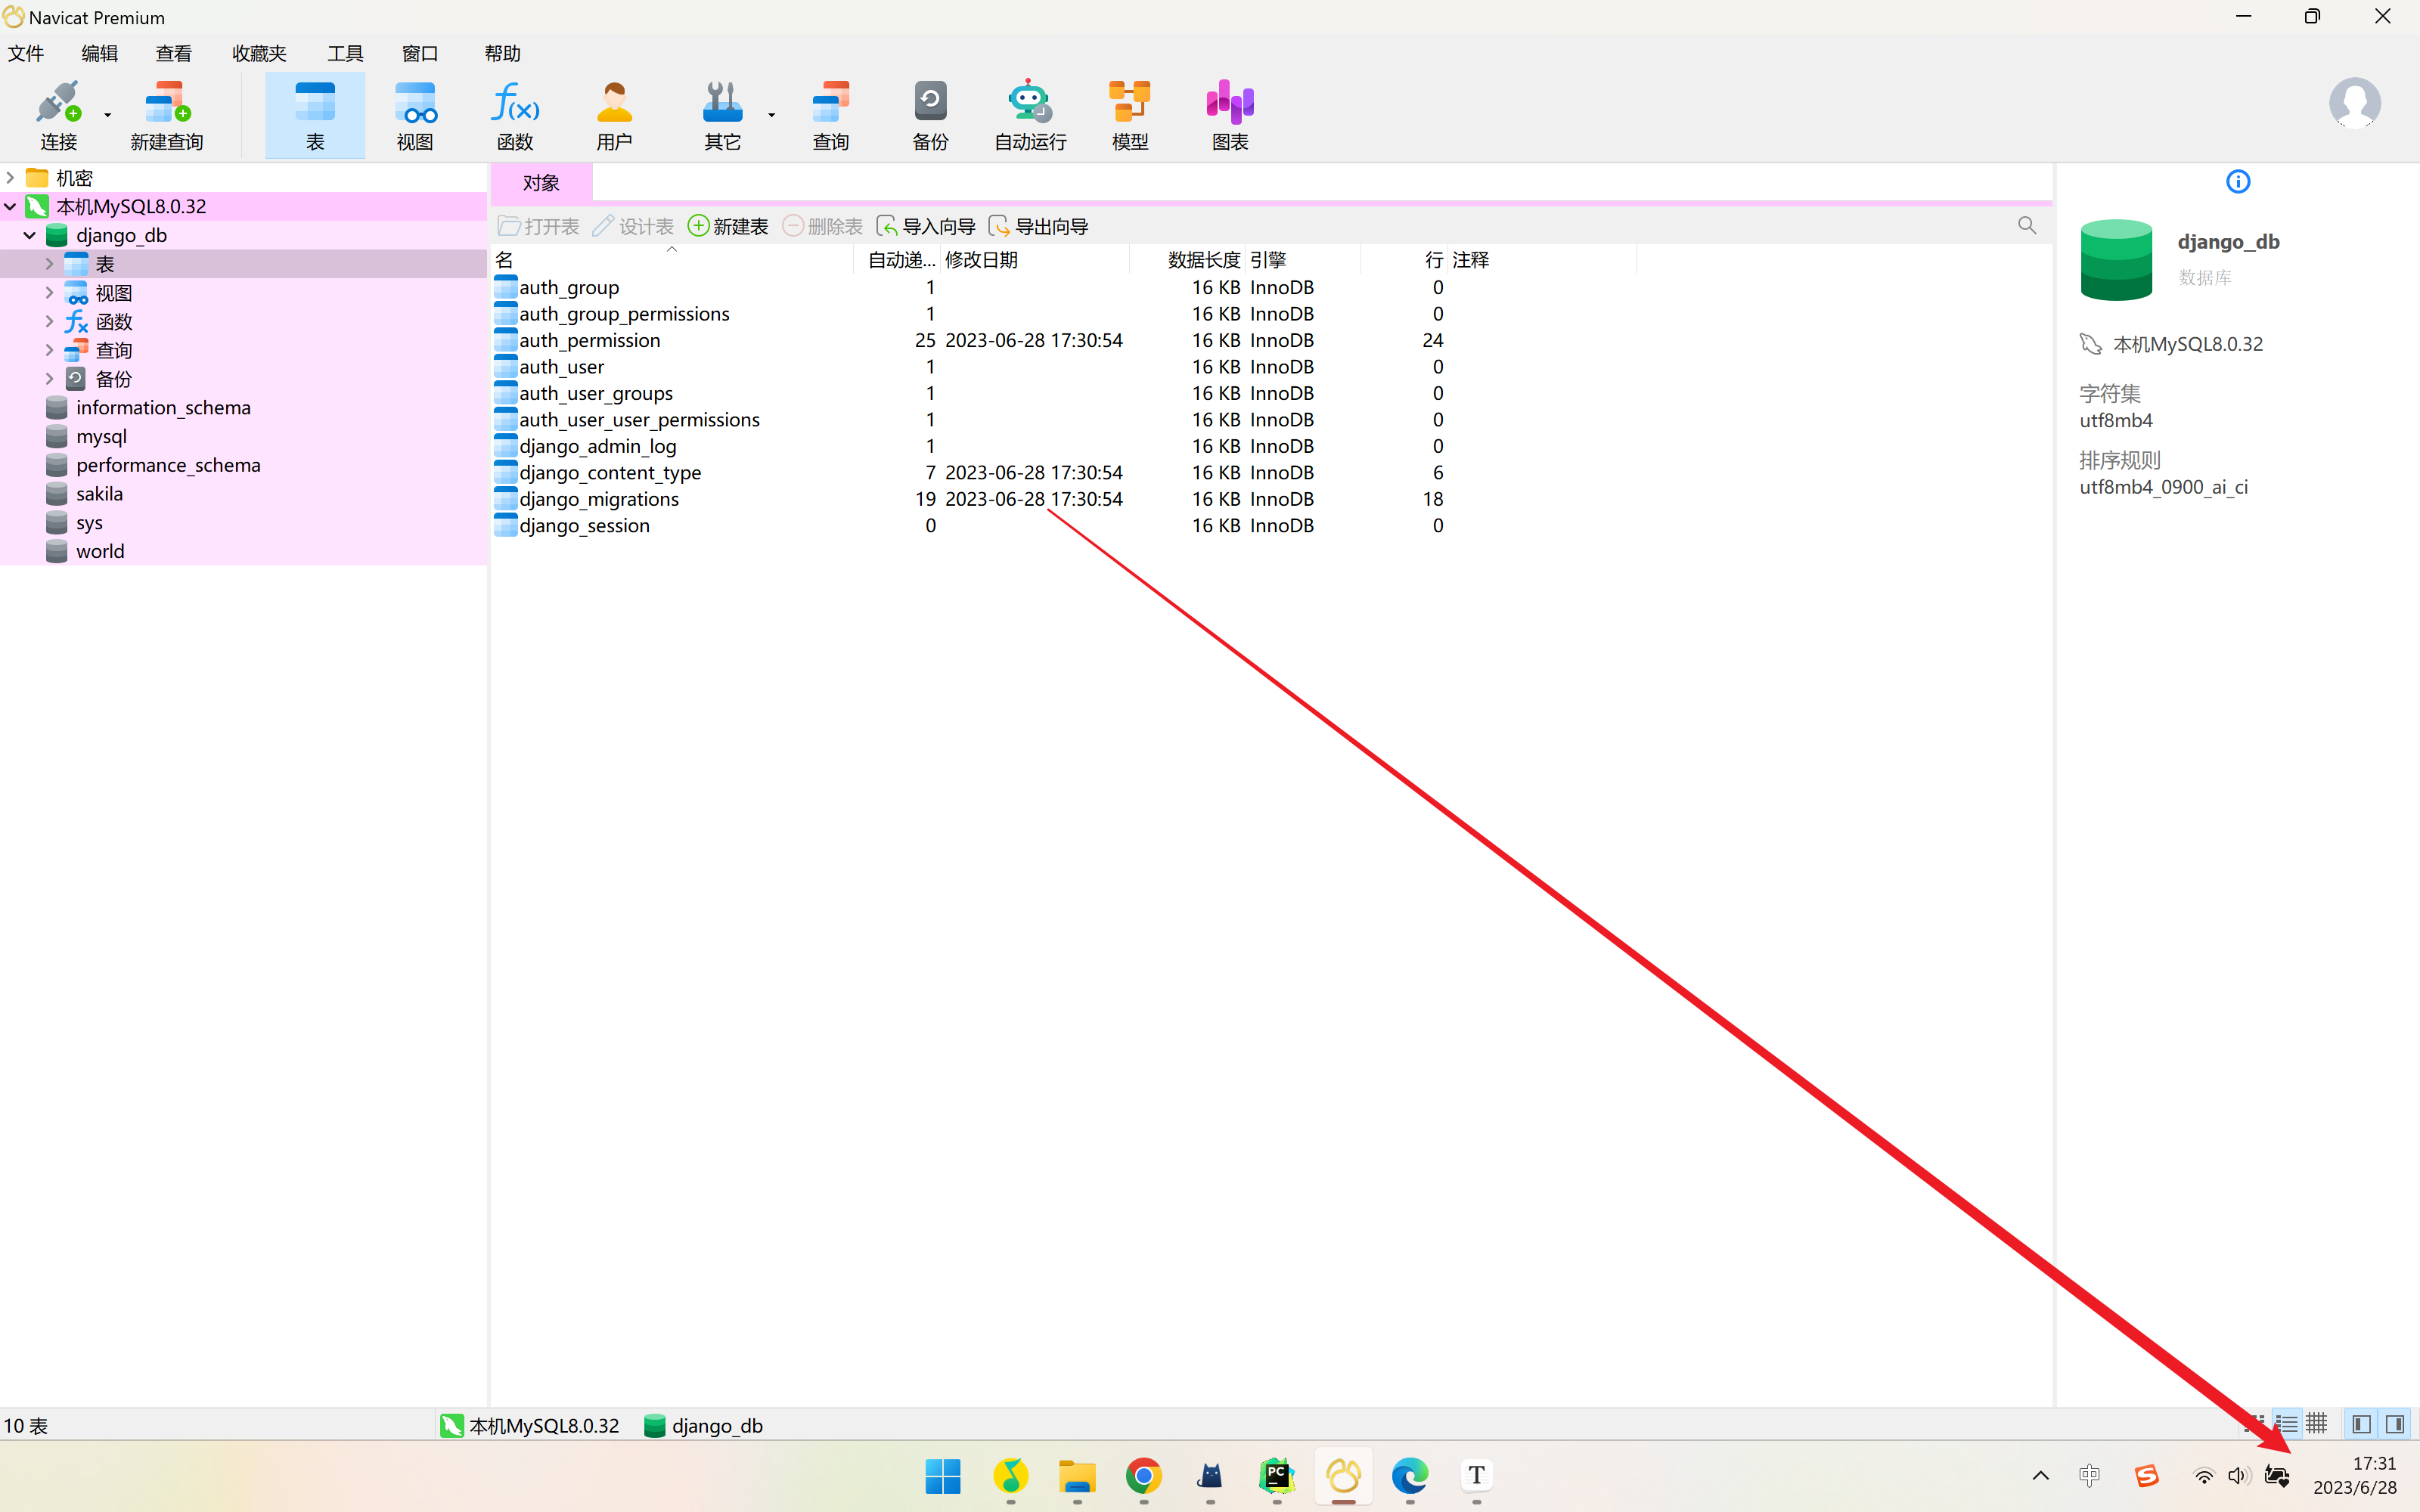The width and height of the screenshot is (2420, 1512).
Task: Open the Charts (图表) tool
Action: pos(1229,115)
